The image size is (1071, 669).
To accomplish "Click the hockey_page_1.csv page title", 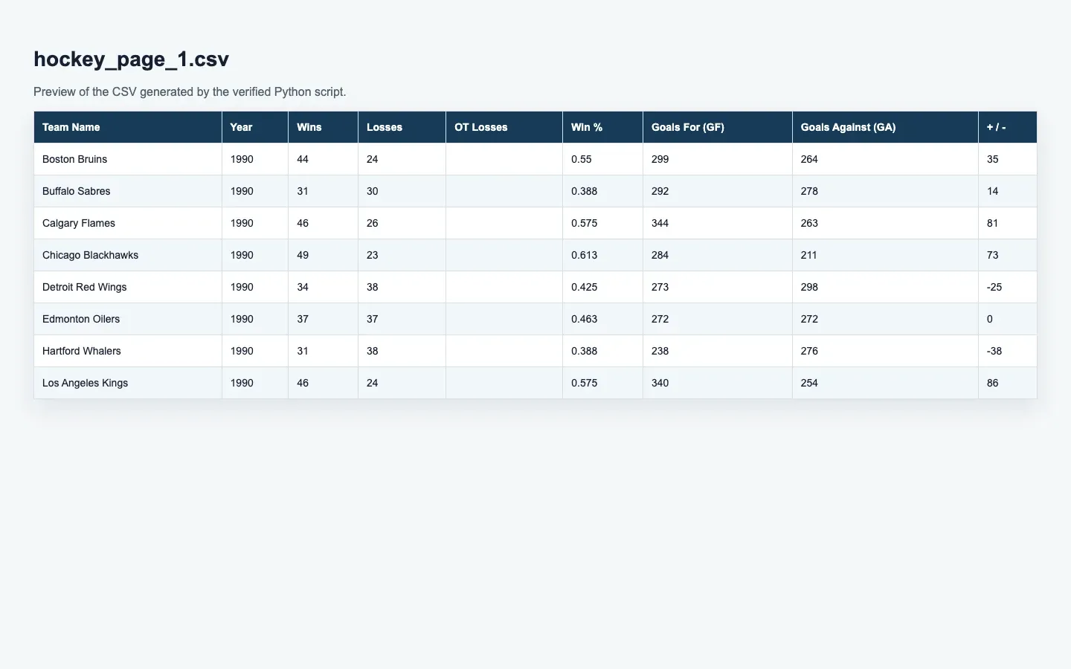I will [131, 59].
